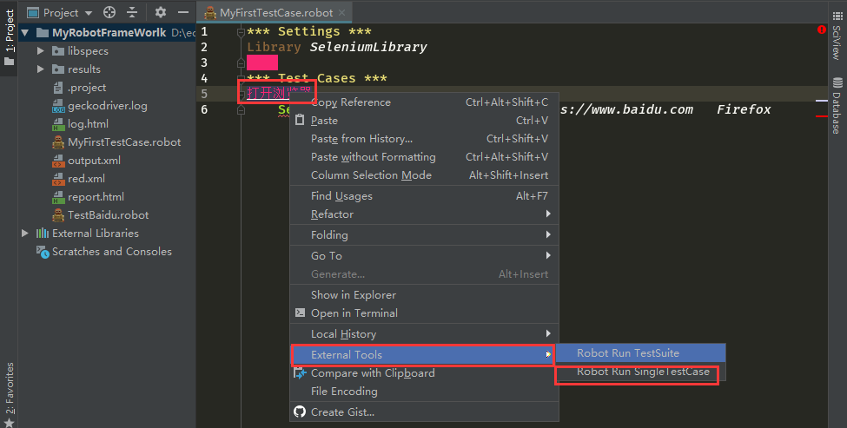Click the locate/scroll-from-source target icon
Viewport: 847px width, 428px height.
pyautogui.click(x=109, y=12)
